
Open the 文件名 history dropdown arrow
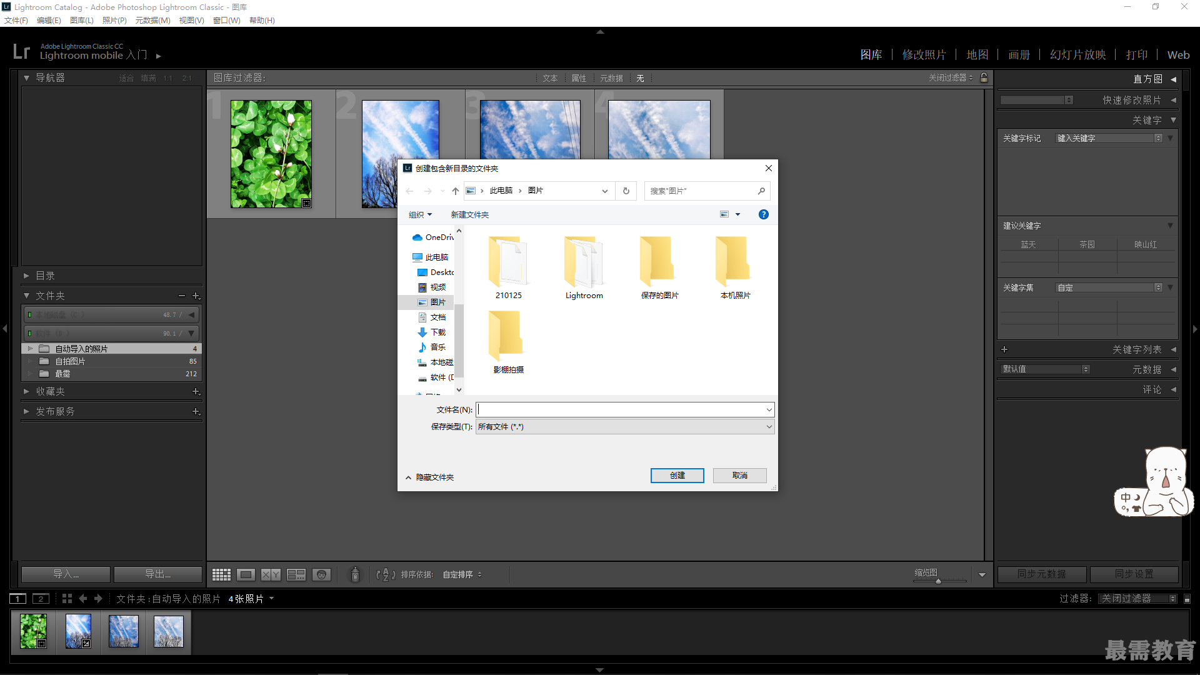769,409
